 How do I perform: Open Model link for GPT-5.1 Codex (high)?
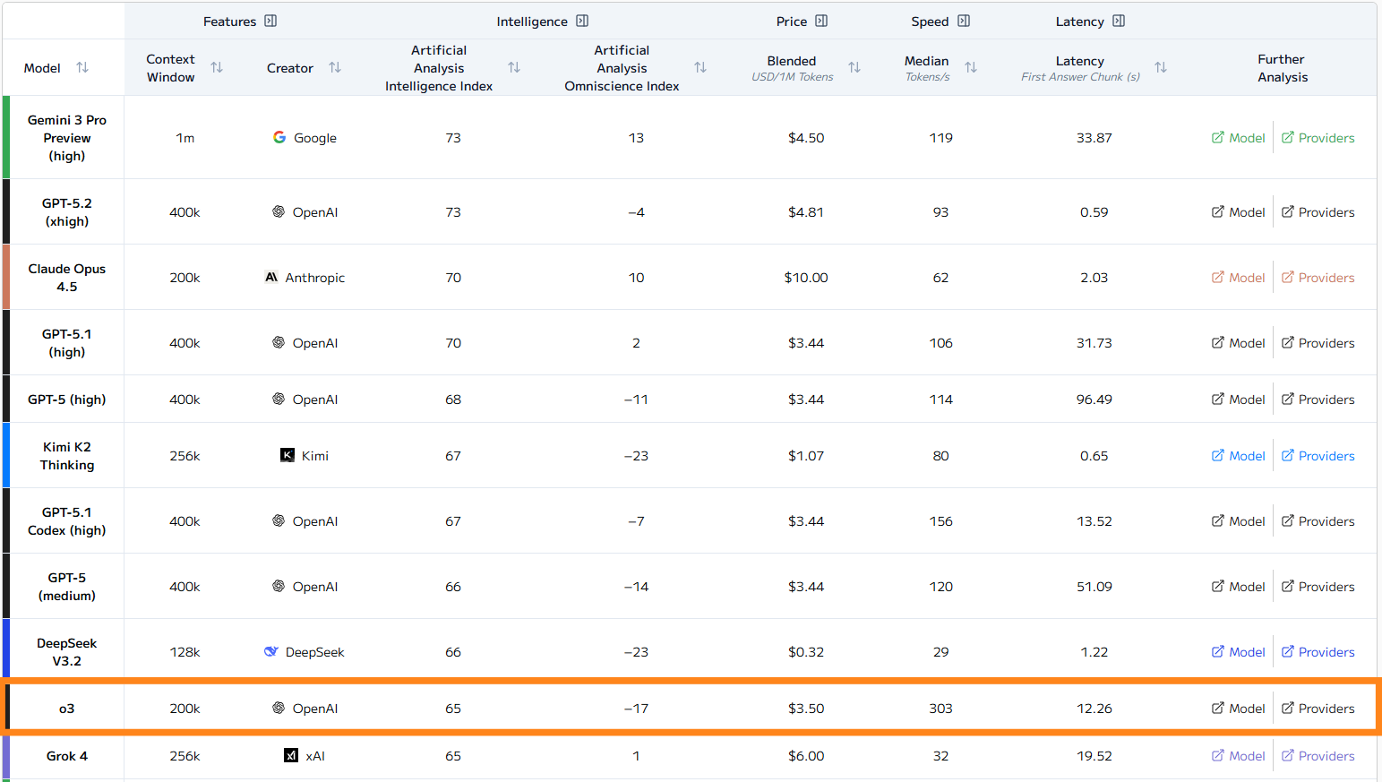tap(1239, 521)
